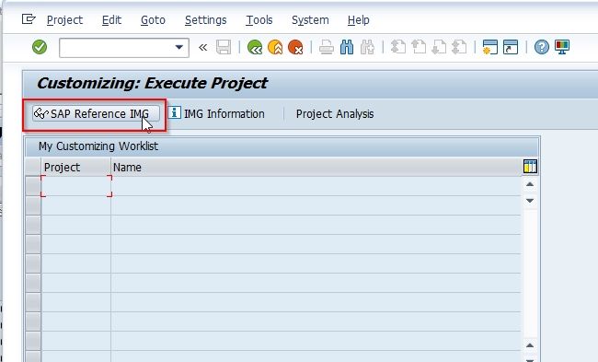Image resolution: width=598 pixels, height=362 pixels.
Task: Click the upper scroll-down arrow of the worklist
Action: (530, 201)
